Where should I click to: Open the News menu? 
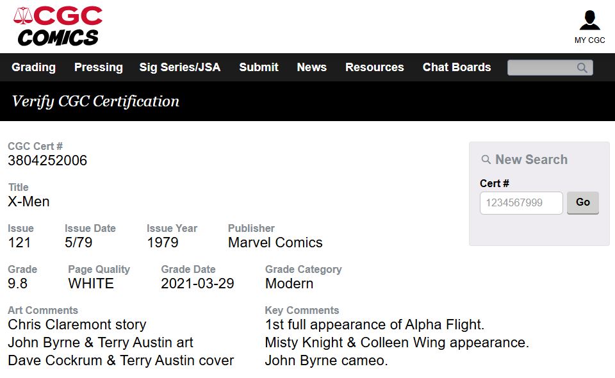[311, 67]
